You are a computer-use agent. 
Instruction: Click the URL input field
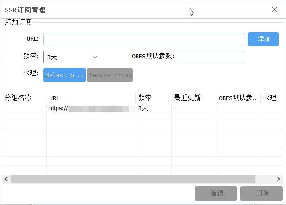pos(144,39)
